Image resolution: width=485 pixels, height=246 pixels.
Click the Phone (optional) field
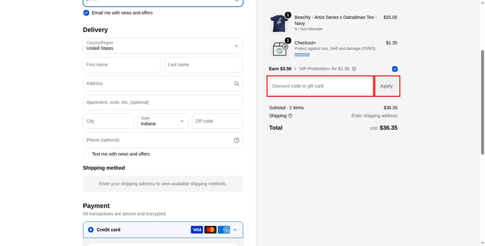pos(163,140)
